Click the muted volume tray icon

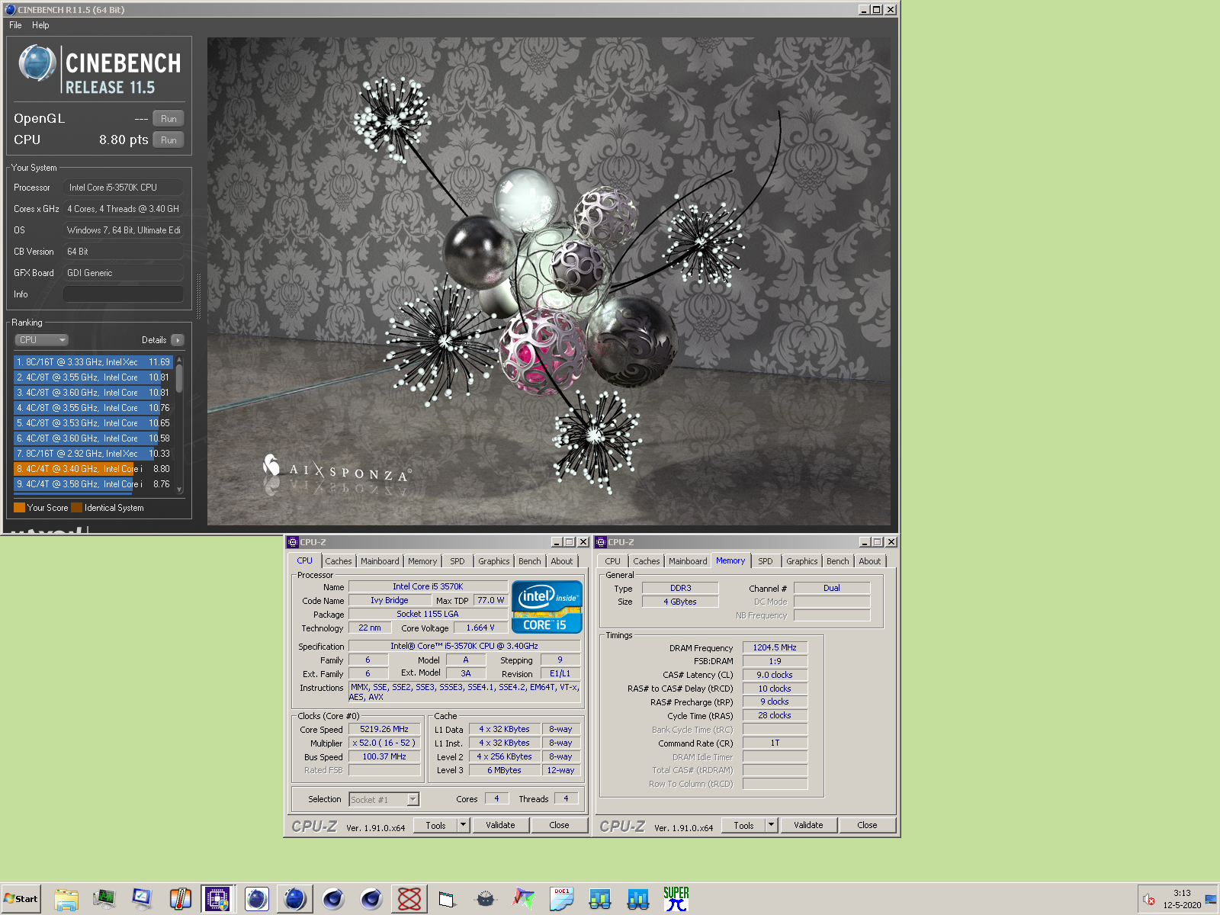coord(1149,901)
